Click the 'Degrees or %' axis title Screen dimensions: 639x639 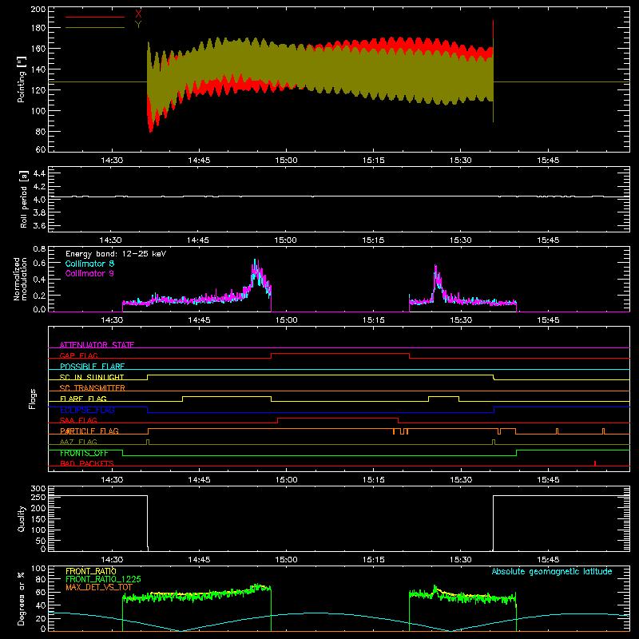coord(22,598)
